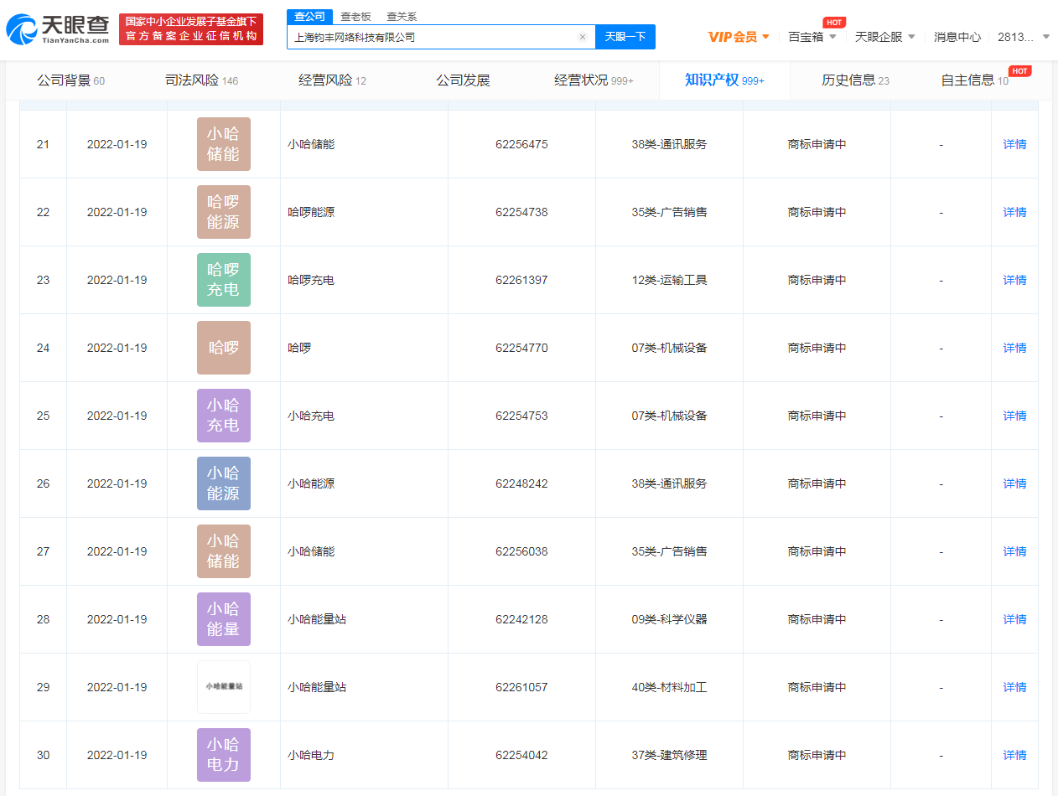
Task: Open 详情 for row 30 小哈电力
Action: coord(1014,755)
